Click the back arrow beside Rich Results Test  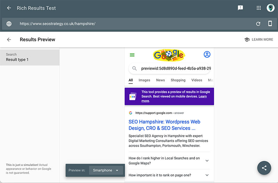point(9,8)
